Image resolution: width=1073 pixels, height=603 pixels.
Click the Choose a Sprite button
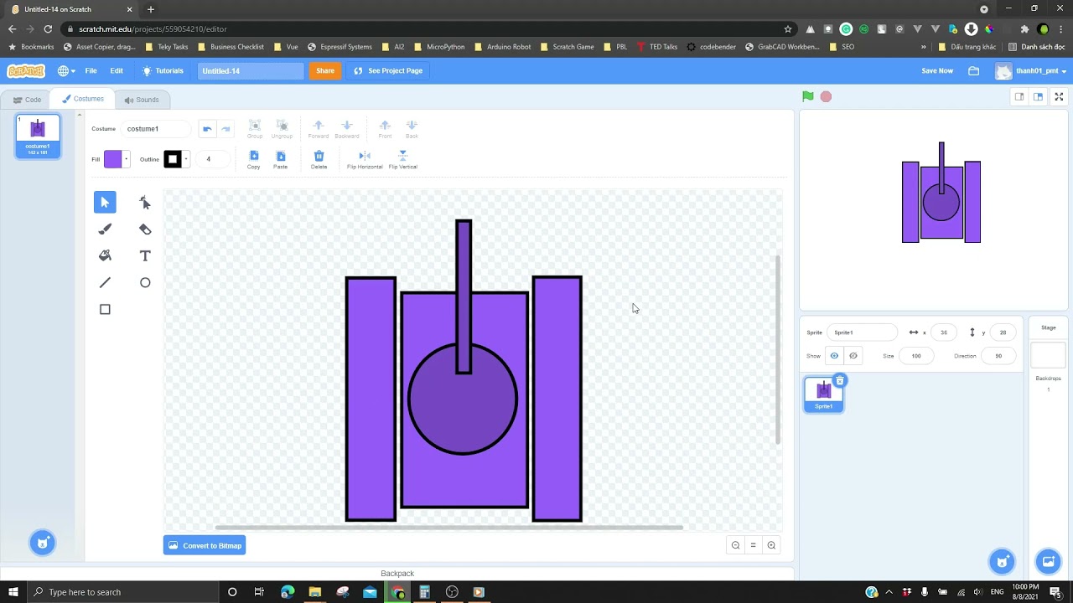(x=1002, y=561)
